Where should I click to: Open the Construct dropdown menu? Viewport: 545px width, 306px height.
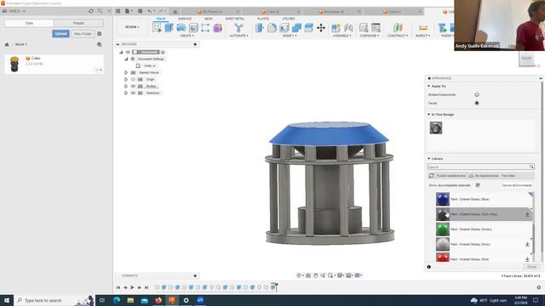tap(398, 36)
